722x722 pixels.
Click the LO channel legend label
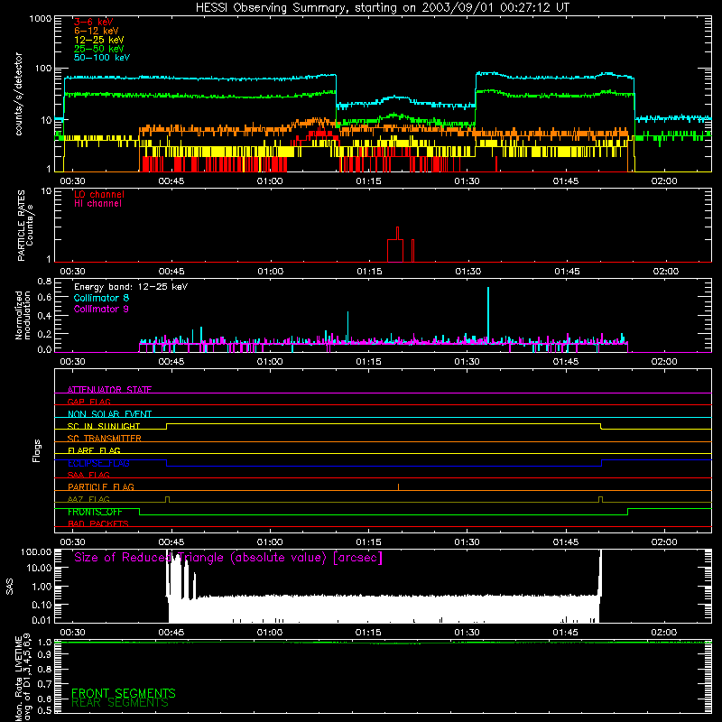click(99, 194)
